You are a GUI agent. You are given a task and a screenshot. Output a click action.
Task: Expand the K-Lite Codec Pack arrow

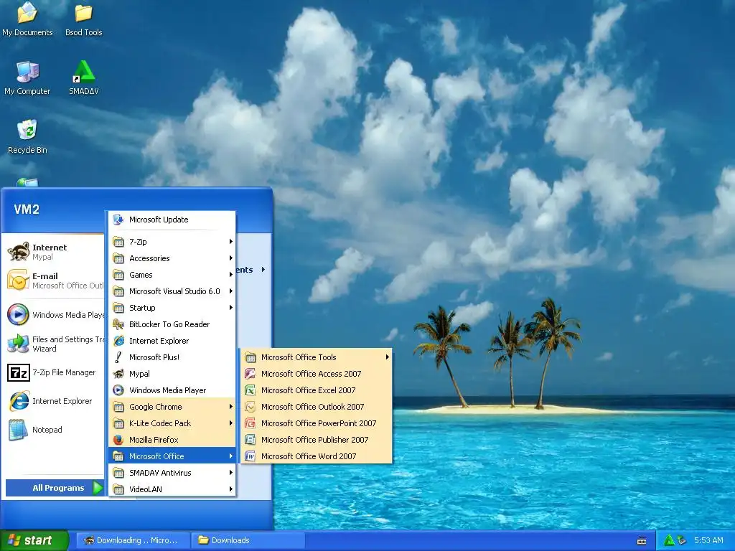point(230,423)
